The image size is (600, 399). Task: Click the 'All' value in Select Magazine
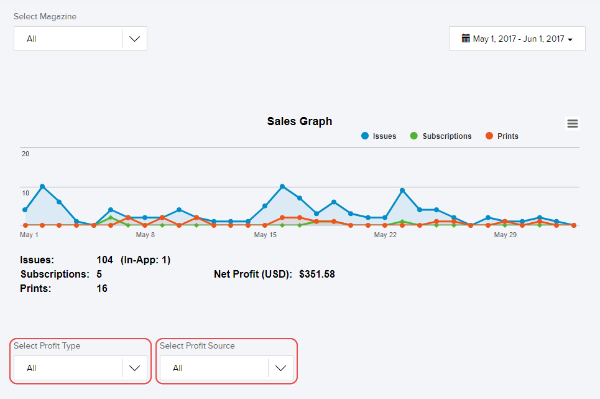[x=32, y=39]
